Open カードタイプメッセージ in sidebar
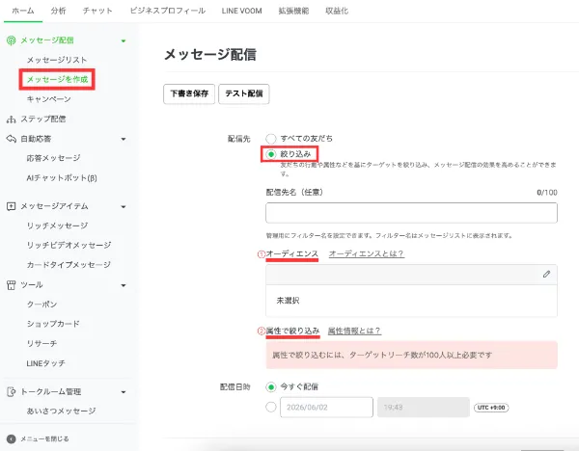 69,265
